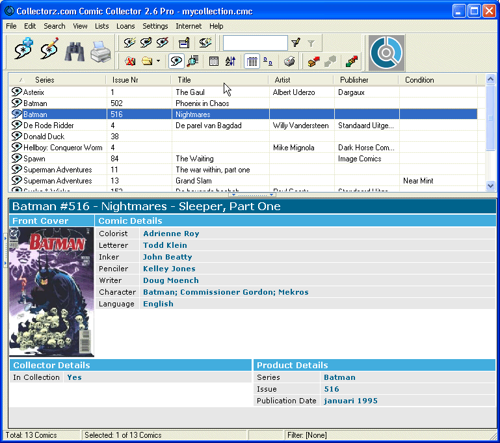Click the find-in-list icon beside comic view
The width and height of the screenshot is (500, 443).
coord(193,61)
